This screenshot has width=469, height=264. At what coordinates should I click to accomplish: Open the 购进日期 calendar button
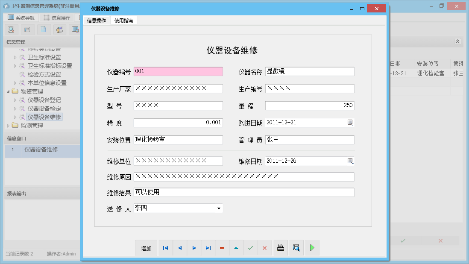click(x=351, y=123)
